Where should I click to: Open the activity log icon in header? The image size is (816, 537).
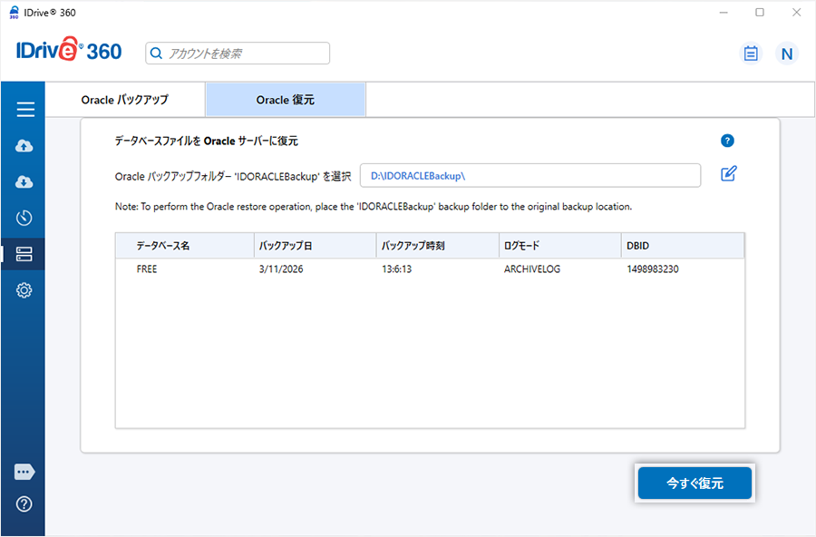coord(750,54)
